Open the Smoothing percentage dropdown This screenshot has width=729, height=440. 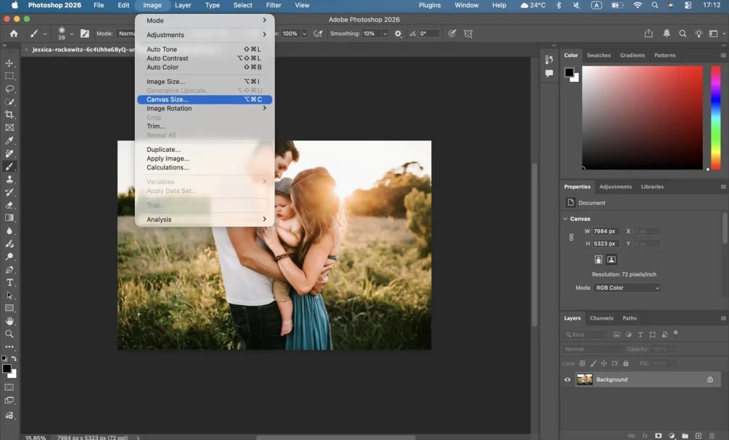click(385, 33)
